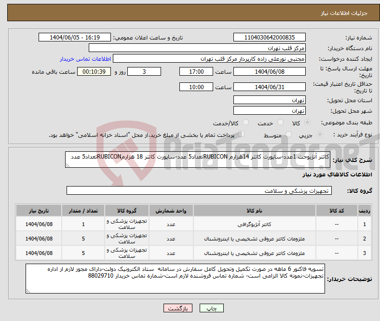Viewport: 380px width, 321px height.
Task: Click the واحد شمارش column header
Action: pyautogui.click(x=171, y=211)
